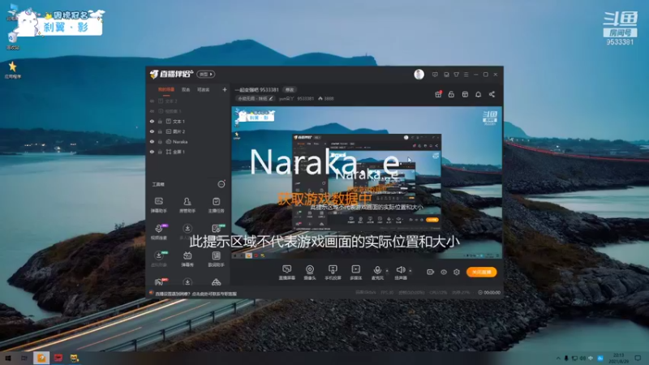
Task: Open the 应用程序 star desktop icon
Action: tap(12, 70)
